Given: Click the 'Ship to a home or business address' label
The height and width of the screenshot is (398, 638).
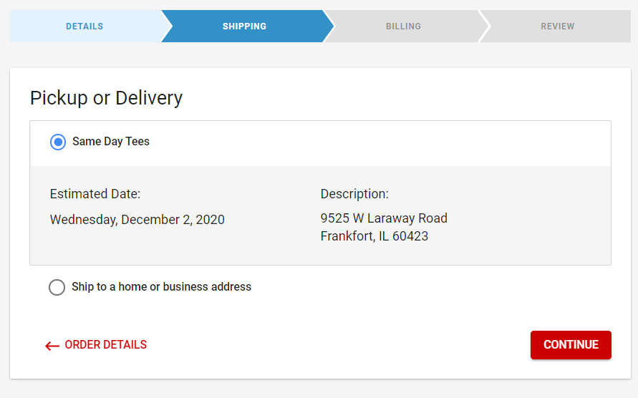Looking at the screenshot, I should tap(161, 287).
